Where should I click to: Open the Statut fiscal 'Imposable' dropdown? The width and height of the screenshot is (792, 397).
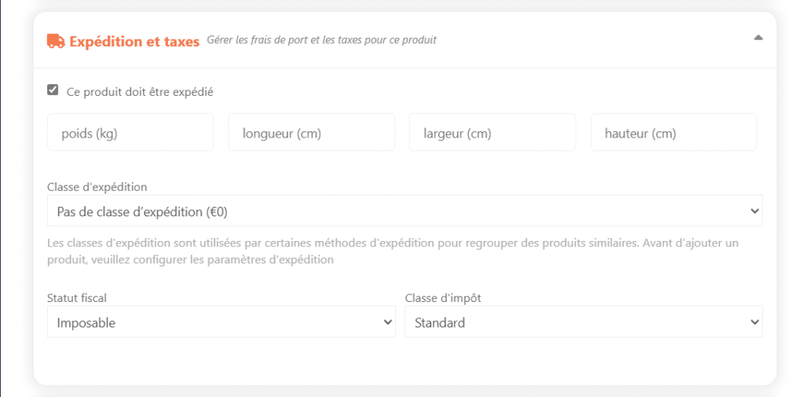click(x=221, y=322)
